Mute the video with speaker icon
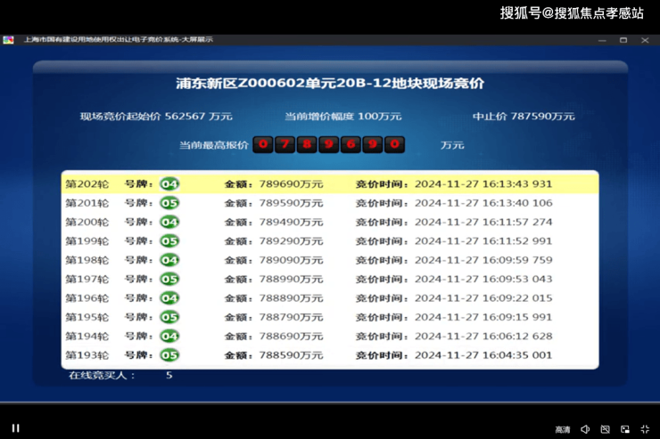This screenshot has width=660, height=439. (585, 429)
